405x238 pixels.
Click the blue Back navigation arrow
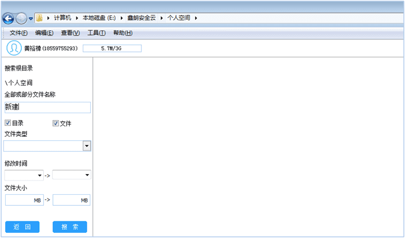point(8,18)
